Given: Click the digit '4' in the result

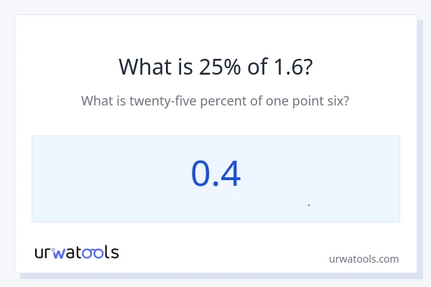Looking at the screenshot, I should tap(230, 174).
